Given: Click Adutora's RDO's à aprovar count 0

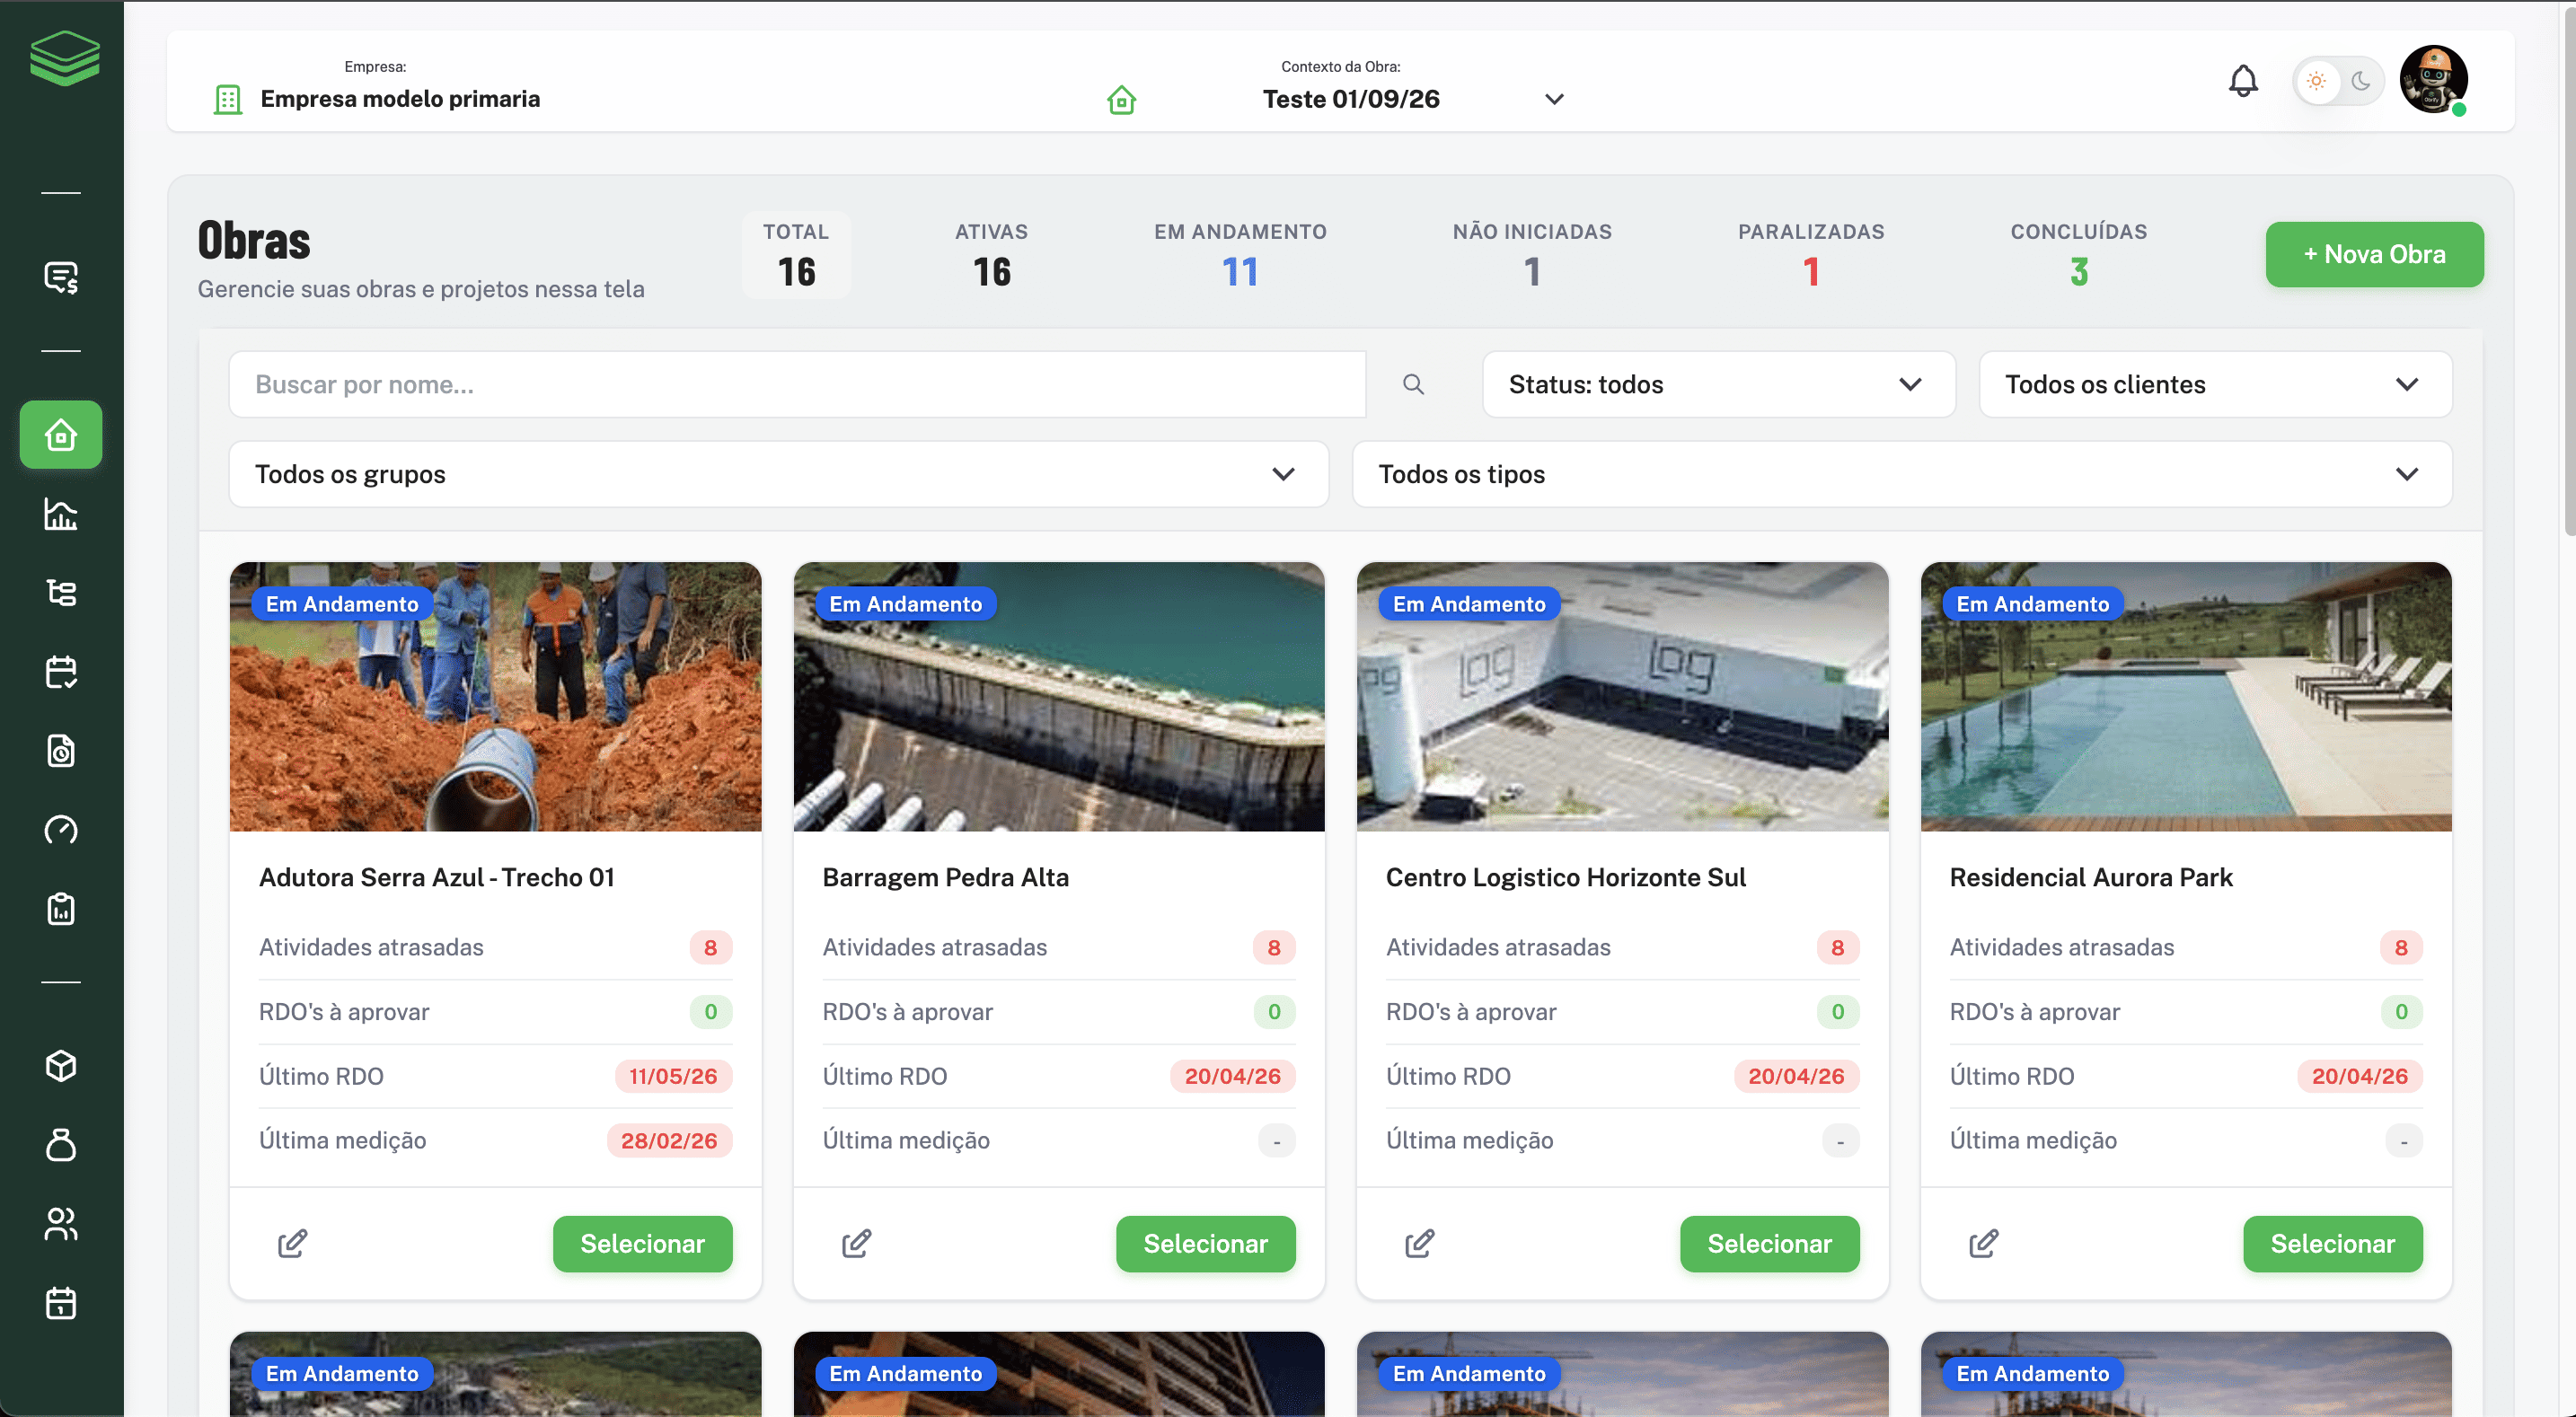Looking at the screenshot, I should click(711, 1012).
